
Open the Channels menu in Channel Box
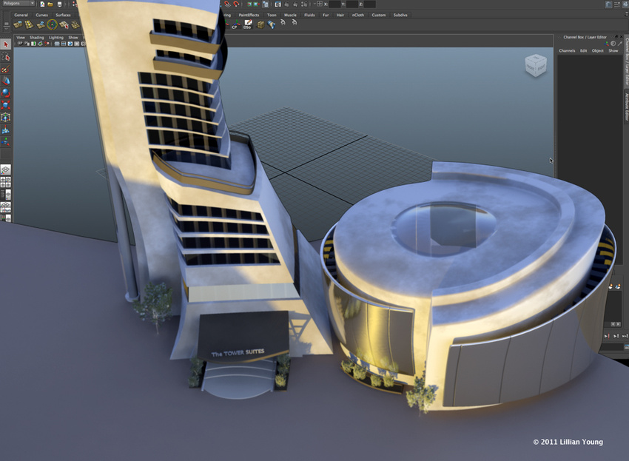(x=567, y=50)
